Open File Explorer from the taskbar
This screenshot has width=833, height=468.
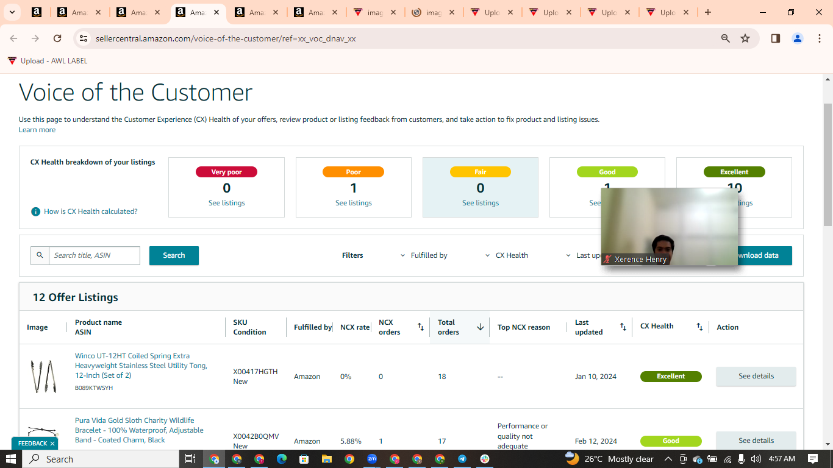tap(327, 459)
